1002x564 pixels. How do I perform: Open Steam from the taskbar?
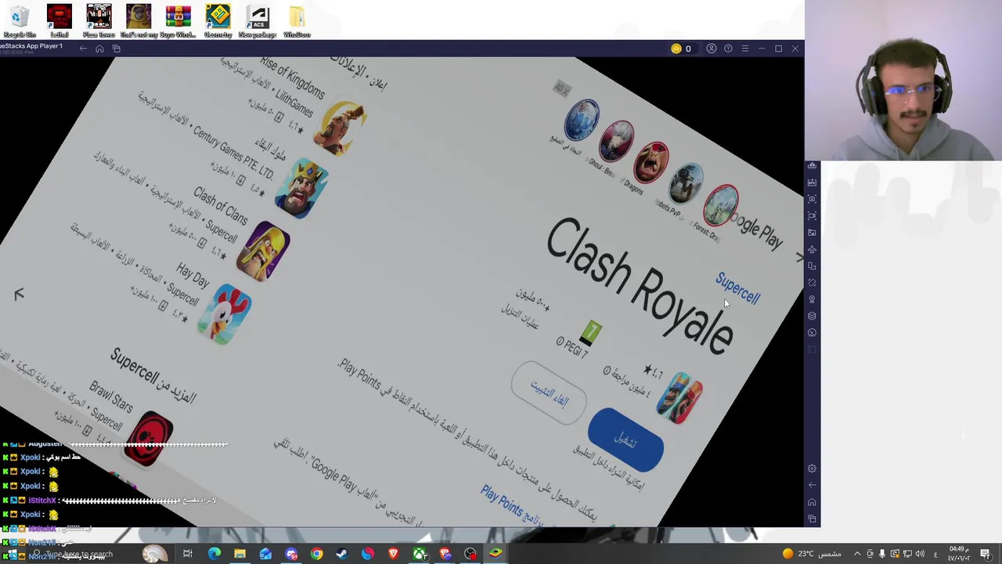click(x=341, y=554)
